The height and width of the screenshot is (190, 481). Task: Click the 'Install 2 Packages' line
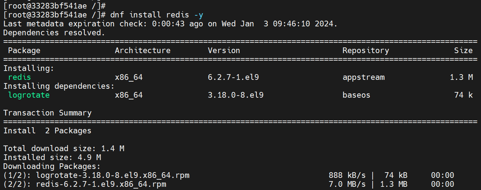pyautogui.click(x=47, y=131)
